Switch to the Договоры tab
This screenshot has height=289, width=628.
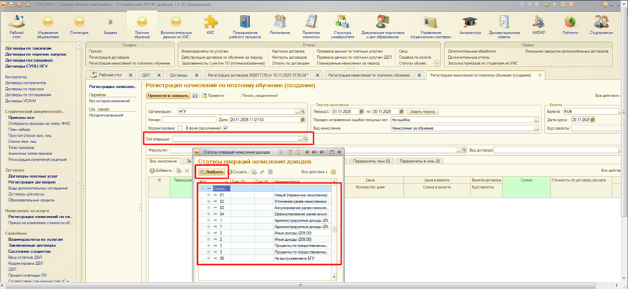(x=178, y=74)
